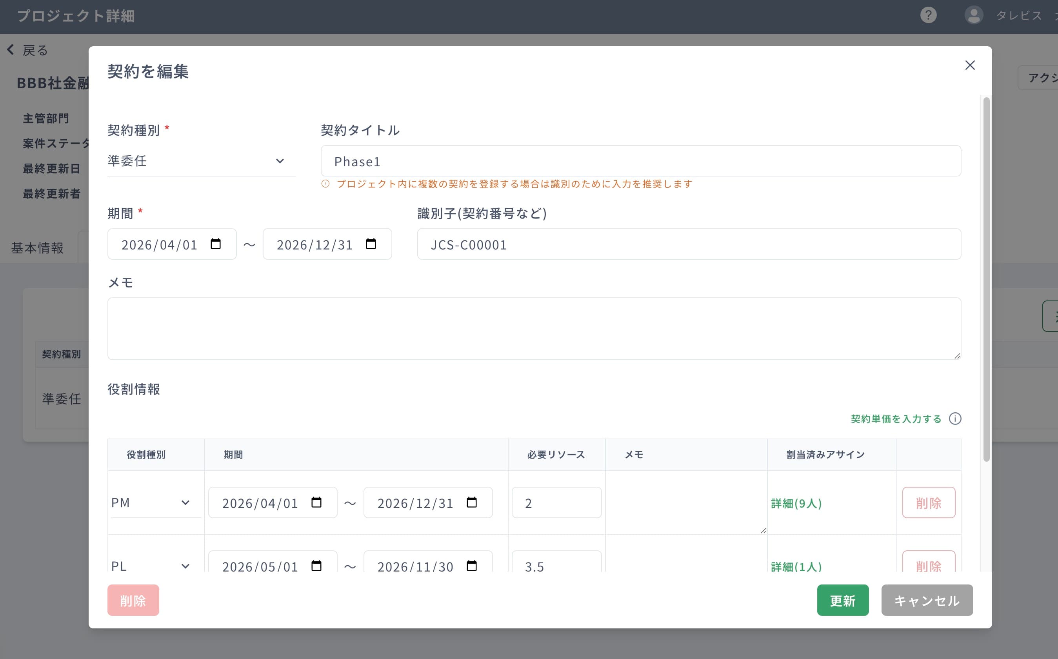The height and width of the screenshot is (659, 1058).
Task: Open the PL row end date calendar
Action: coord(472,566)
